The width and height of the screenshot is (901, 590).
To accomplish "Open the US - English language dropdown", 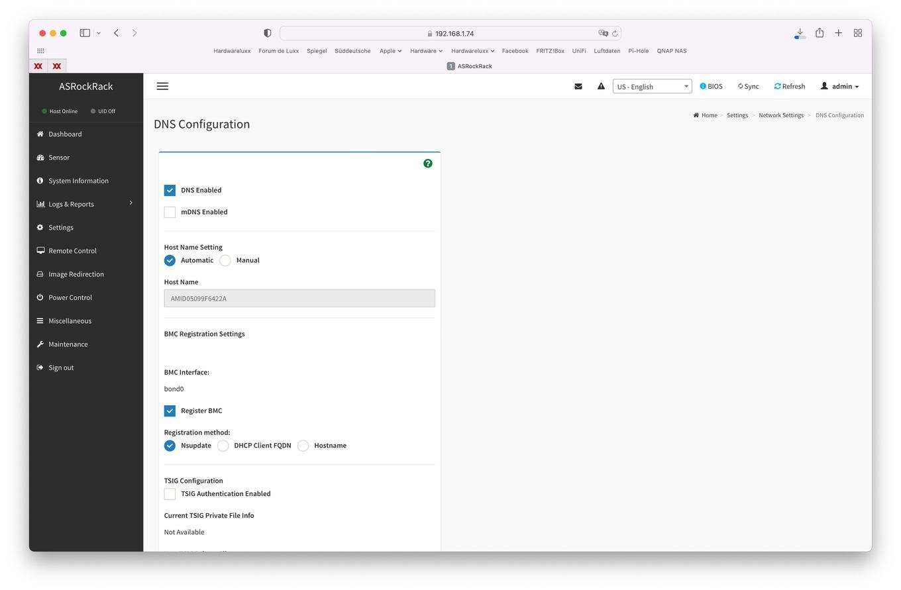I will [x=652, y=86].
